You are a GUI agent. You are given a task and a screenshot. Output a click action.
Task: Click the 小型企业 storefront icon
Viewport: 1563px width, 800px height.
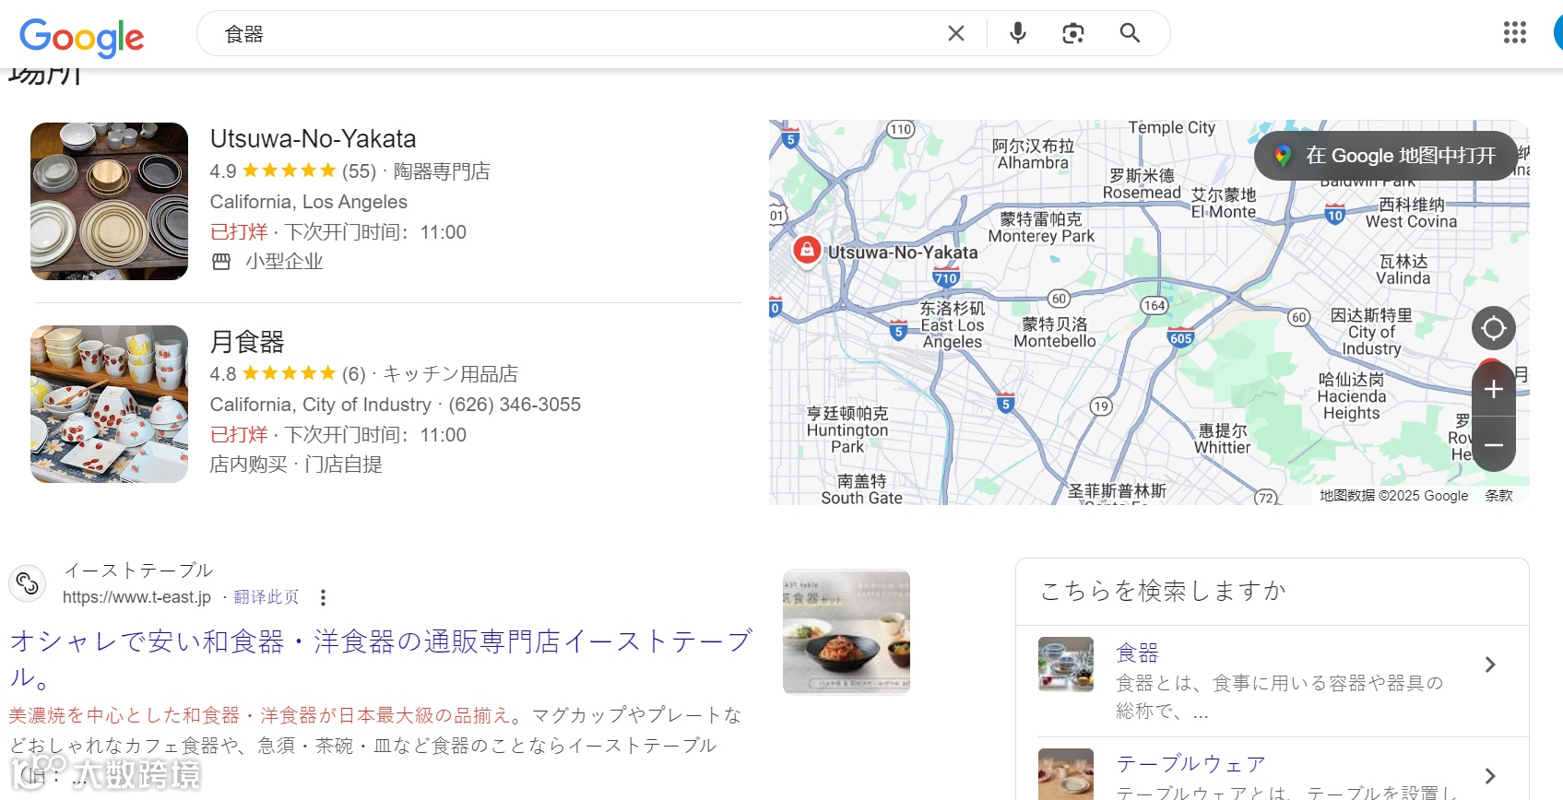[x=221, y=262]
